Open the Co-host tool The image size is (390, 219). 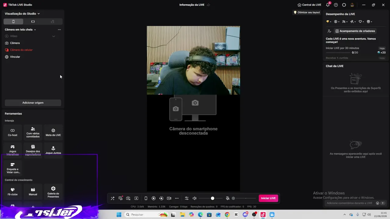(x=12, y=132)
